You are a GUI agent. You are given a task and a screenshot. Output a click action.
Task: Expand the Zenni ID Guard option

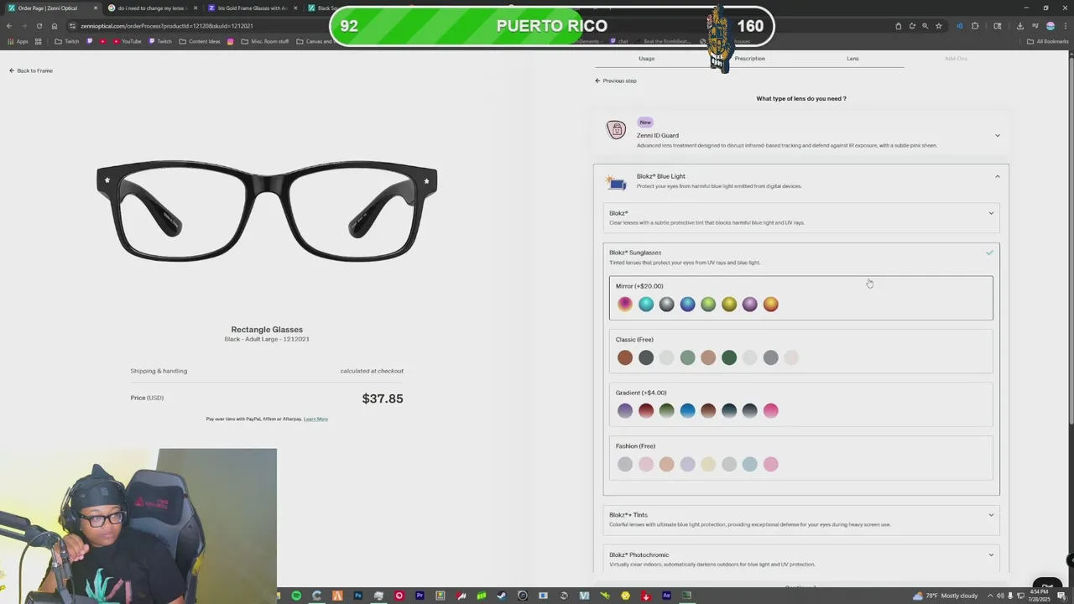pos(998,135)
